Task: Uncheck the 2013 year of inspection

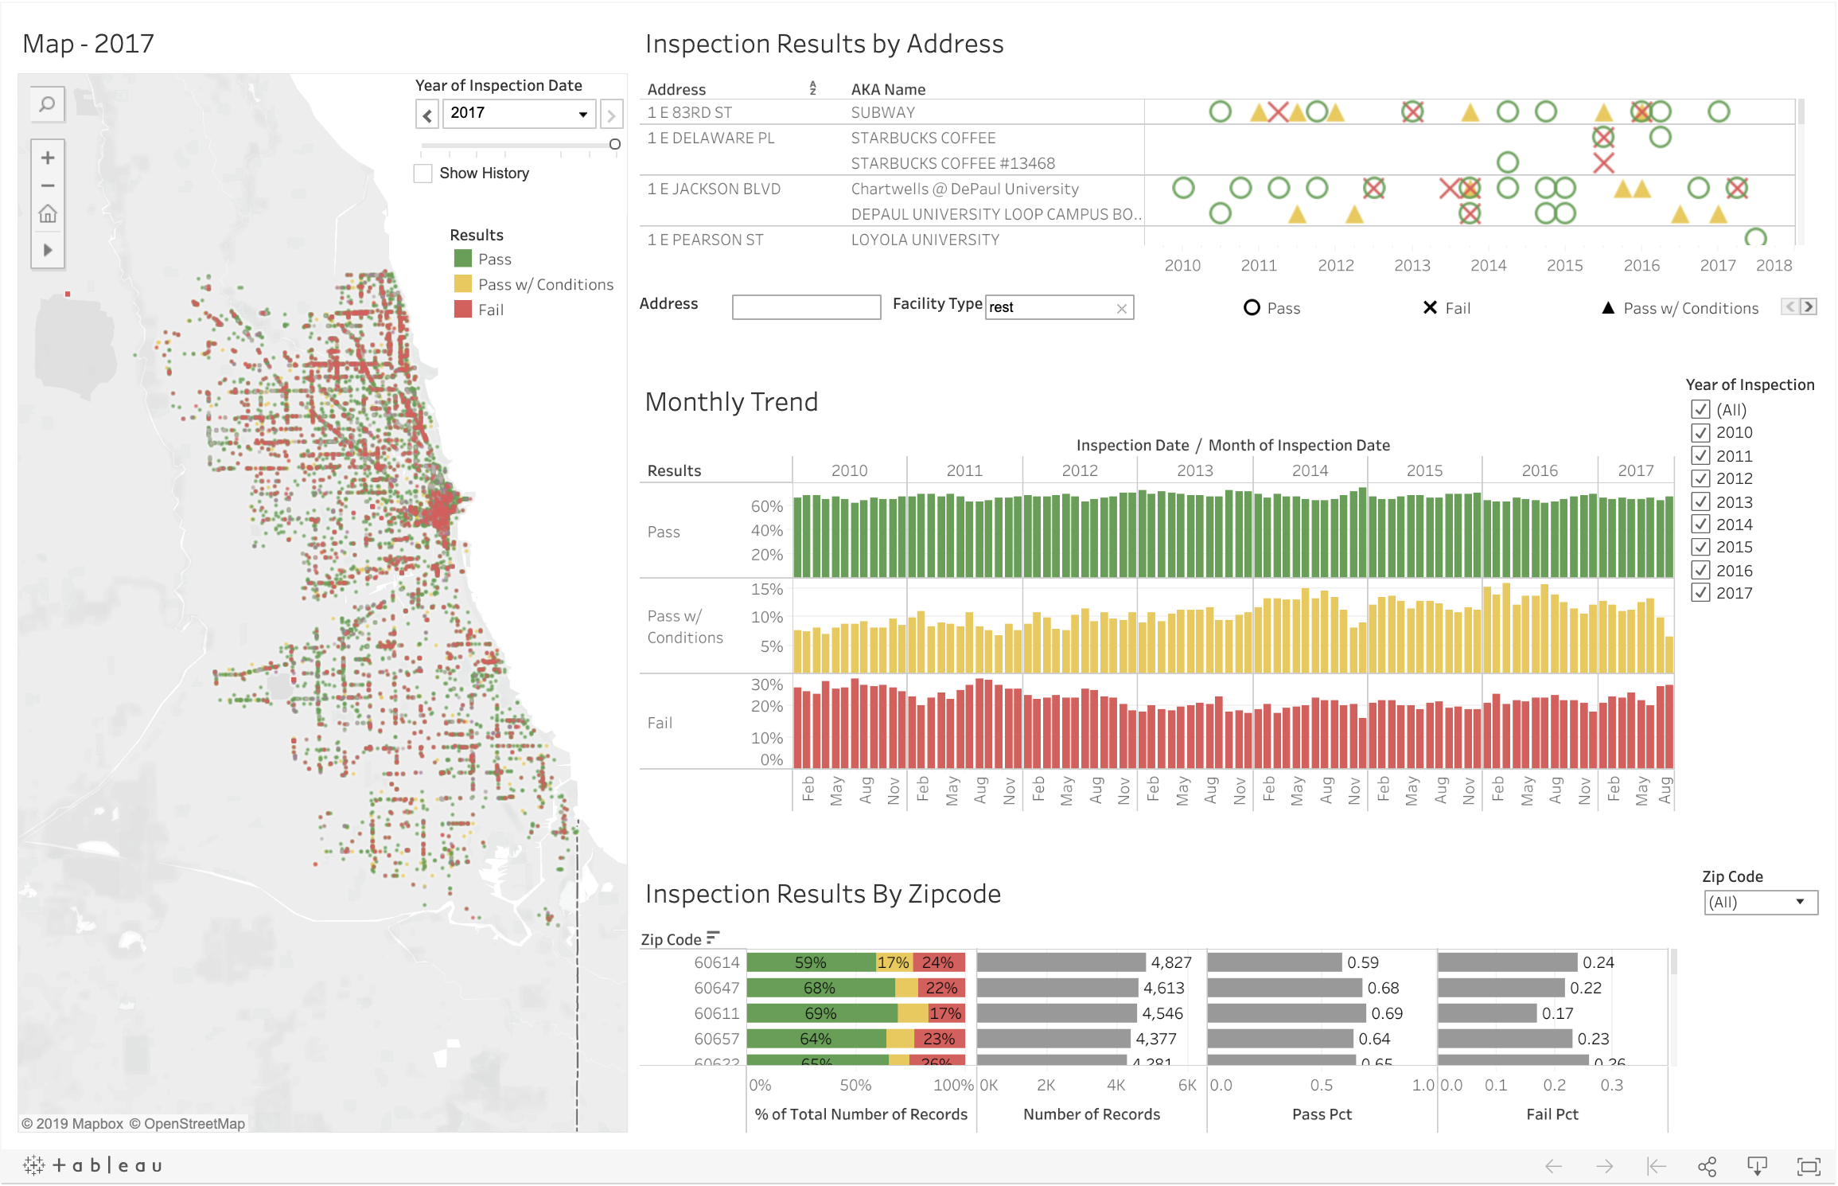Action: tap(1700, 502)
